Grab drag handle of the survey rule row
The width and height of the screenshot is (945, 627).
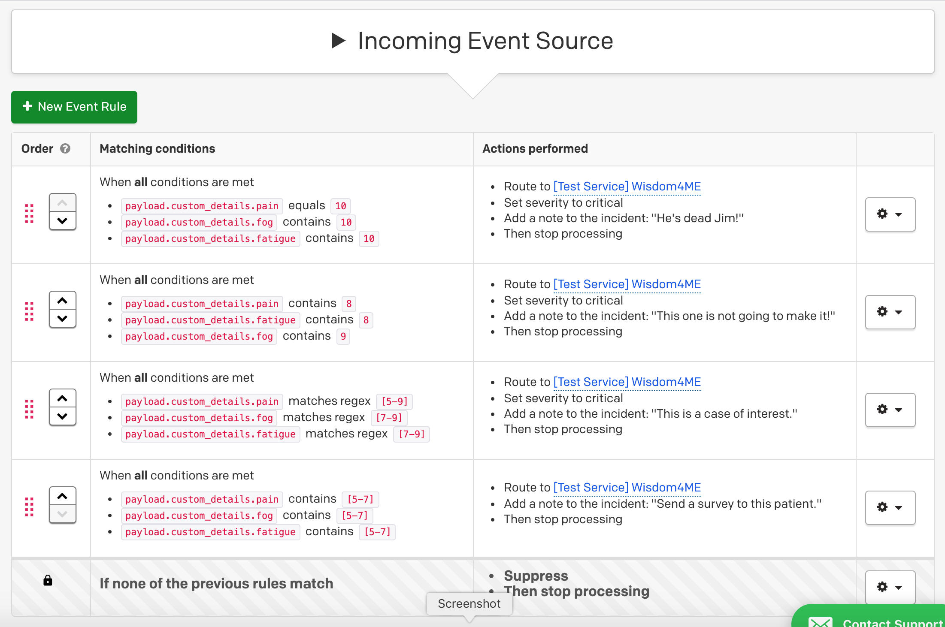pos(29,507)
